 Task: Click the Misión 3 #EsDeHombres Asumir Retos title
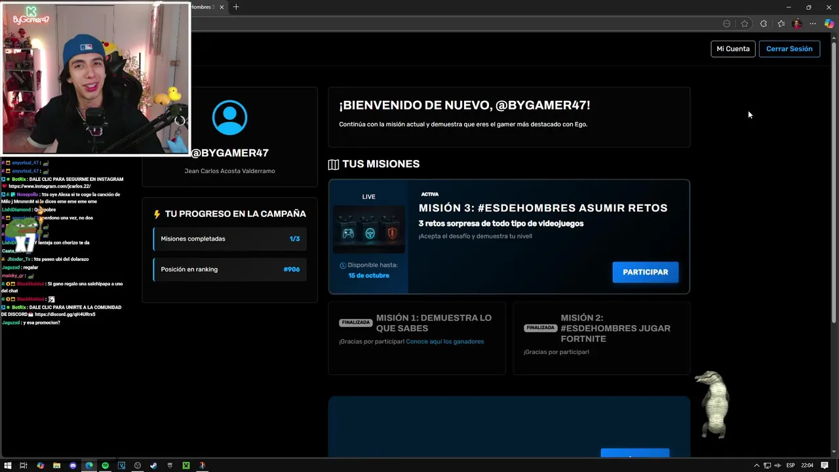543,208
